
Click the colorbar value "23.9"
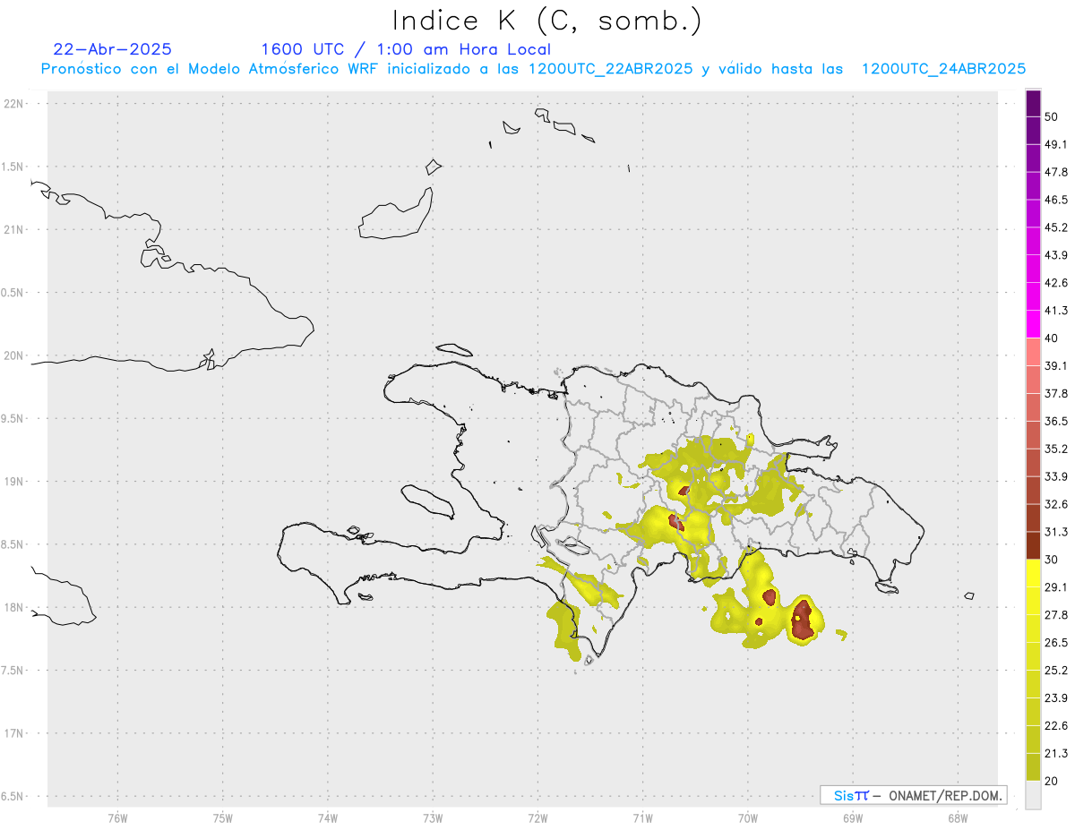click(x=1056, y=698)
